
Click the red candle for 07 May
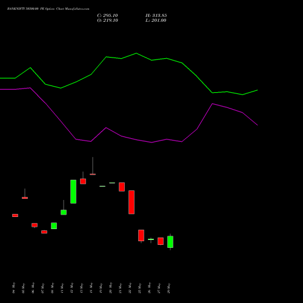44,232
